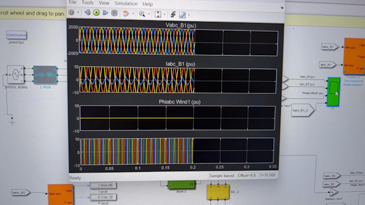Click the Offset=9.8 status entry
Viewport: 365px width, 205px height.
(x=247, y=175)
